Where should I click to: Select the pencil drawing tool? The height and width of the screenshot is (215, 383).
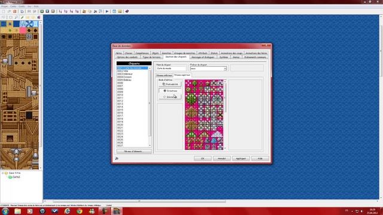click(22, 17)
